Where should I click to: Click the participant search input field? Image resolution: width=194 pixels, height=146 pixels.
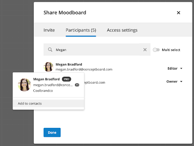[97, 50]
